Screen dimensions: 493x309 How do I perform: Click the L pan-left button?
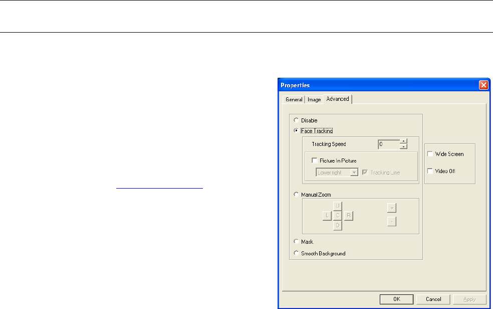(x=327, y=216)
